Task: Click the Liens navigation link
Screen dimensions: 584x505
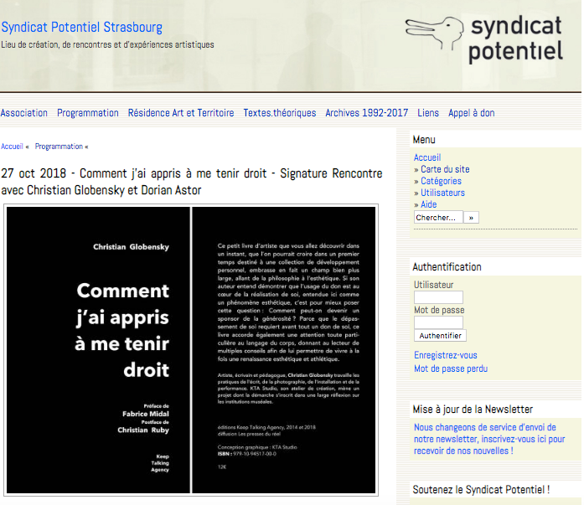Action: point(428,113)
